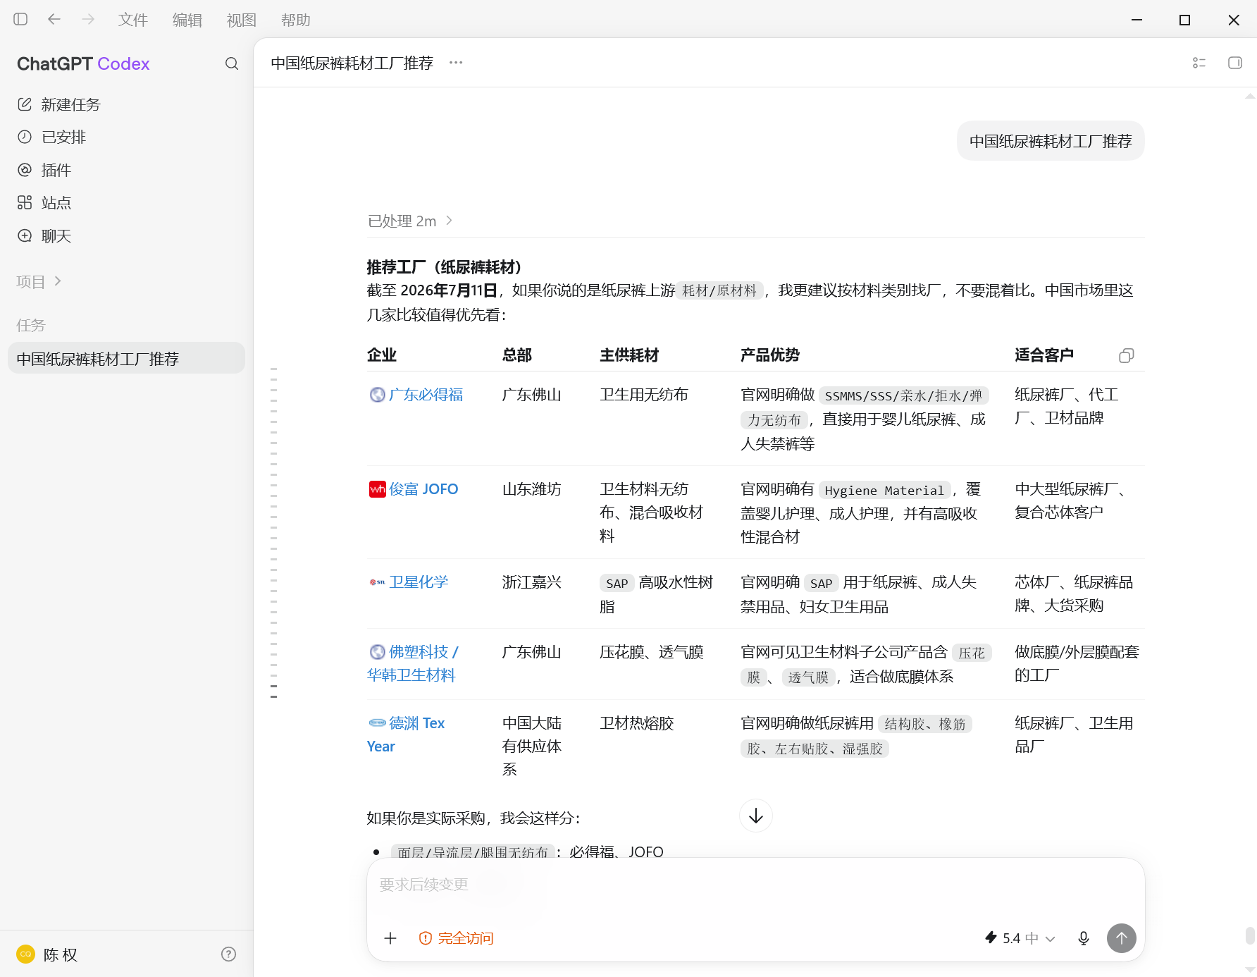Maximize the window
Viewport: 1257px width, 977px height.
click(x=1185, y=20)
